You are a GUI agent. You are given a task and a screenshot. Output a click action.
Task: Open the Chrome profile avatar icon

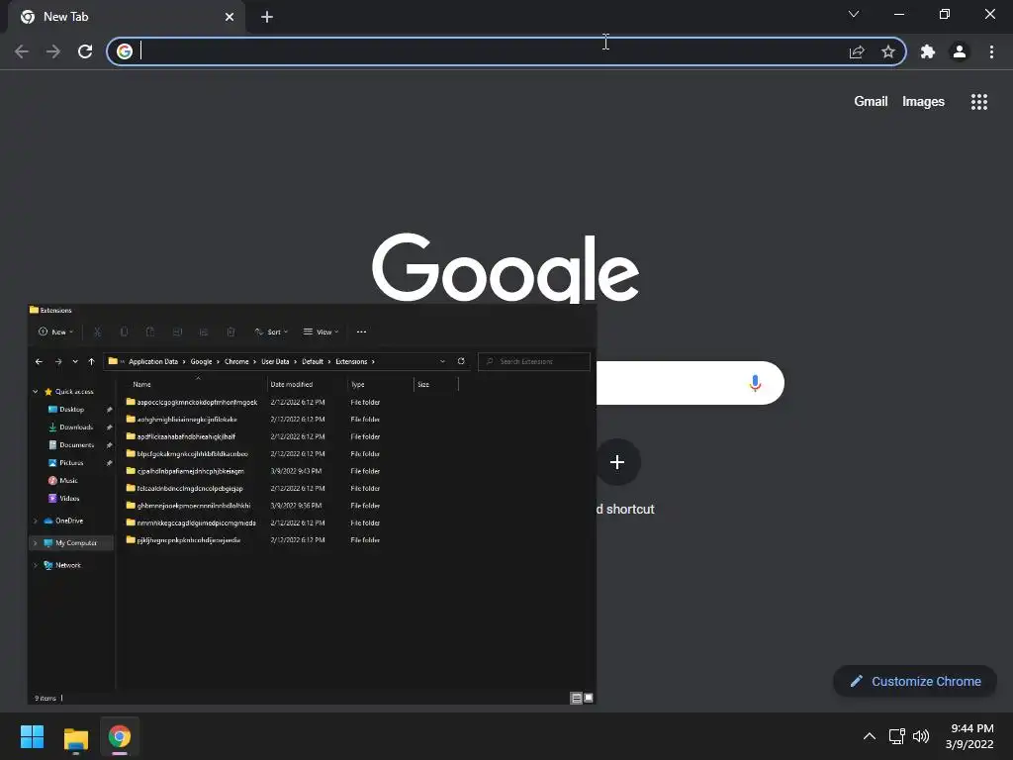[960, 51]
